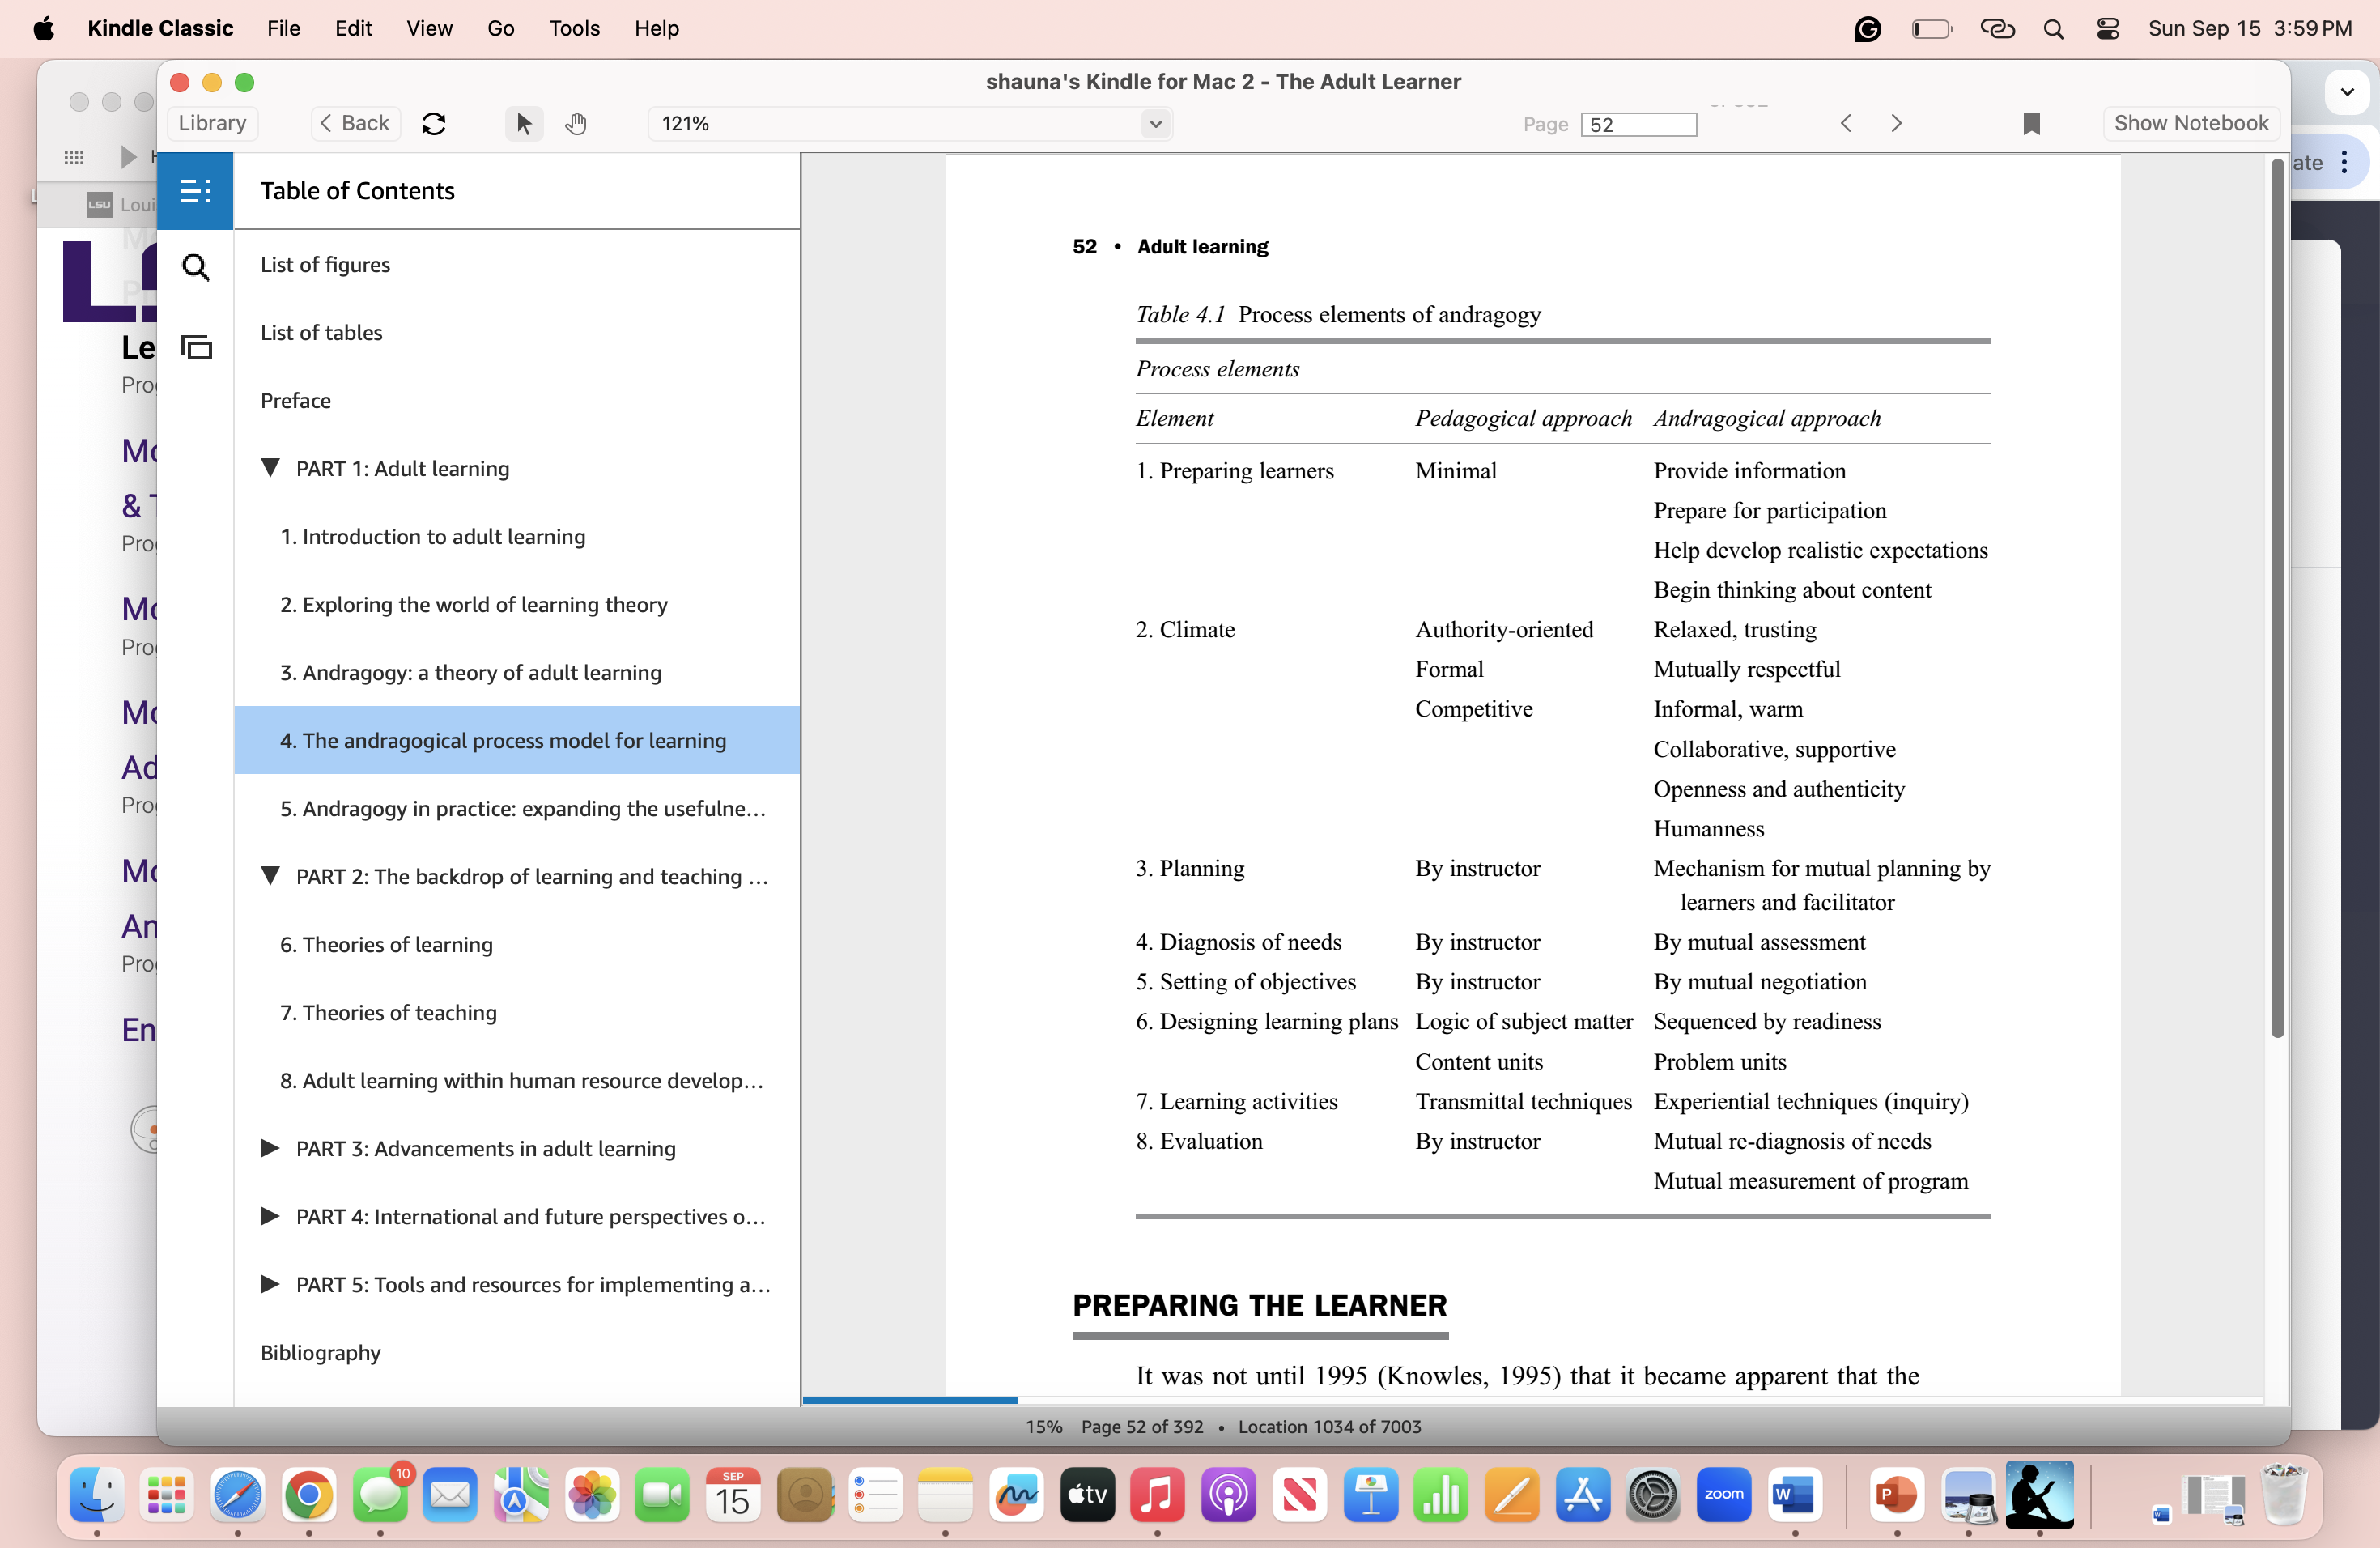Expand PART 4: International and future perspectives
Image resolution: width=2380 pixels, height=1548 pixels.
point(270,1215)
